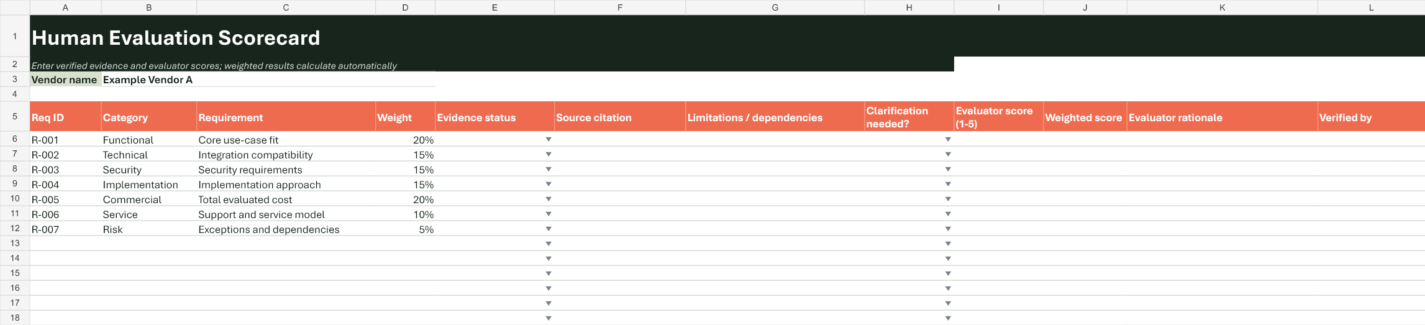The width and height of the screenshot is (1425, 325).
Task: Select row 1 header number
Action: click(15, 36)
